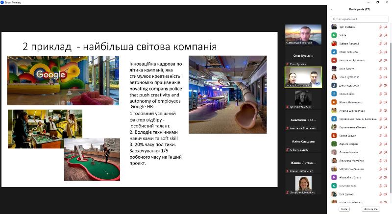Click the mini golf rooftop photo on the slide
The width and height of the screenshot is (392, 214).
click(92, 159)
